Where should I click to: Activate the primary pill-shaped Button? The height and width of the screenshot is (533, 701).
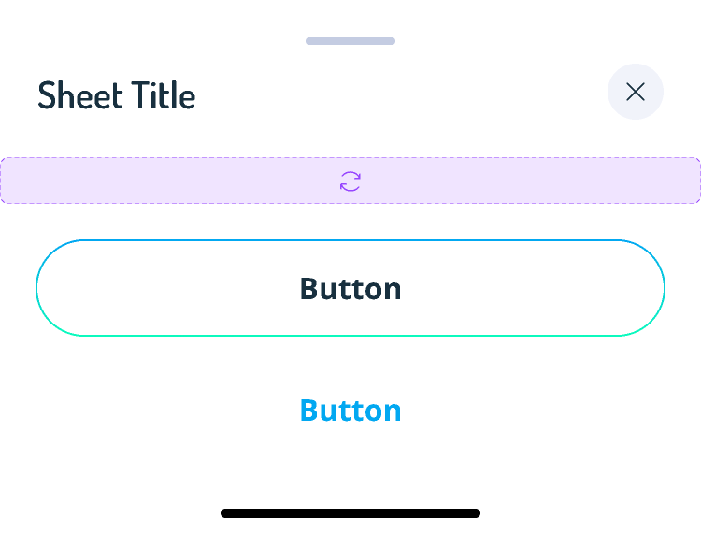pyautogui.click(x=350, y=288)
